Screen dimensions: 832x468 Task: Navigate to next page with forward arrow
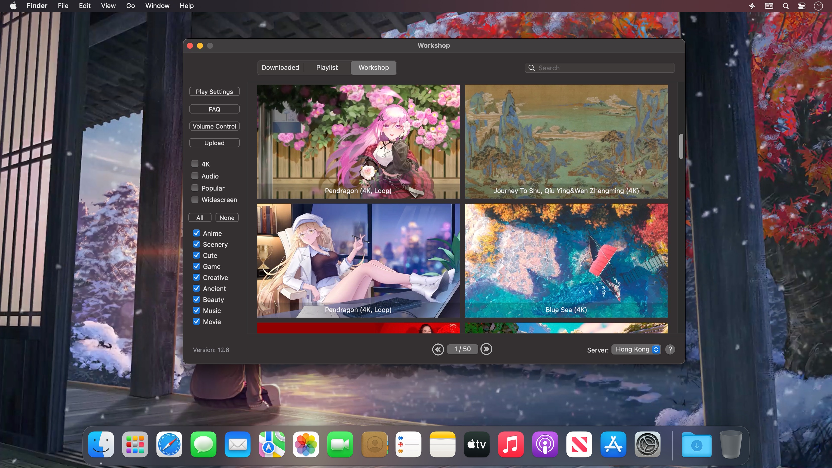[486, 349]
